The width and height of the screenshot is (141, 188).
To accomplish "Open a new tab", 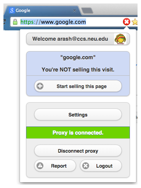I will point(87,10).
